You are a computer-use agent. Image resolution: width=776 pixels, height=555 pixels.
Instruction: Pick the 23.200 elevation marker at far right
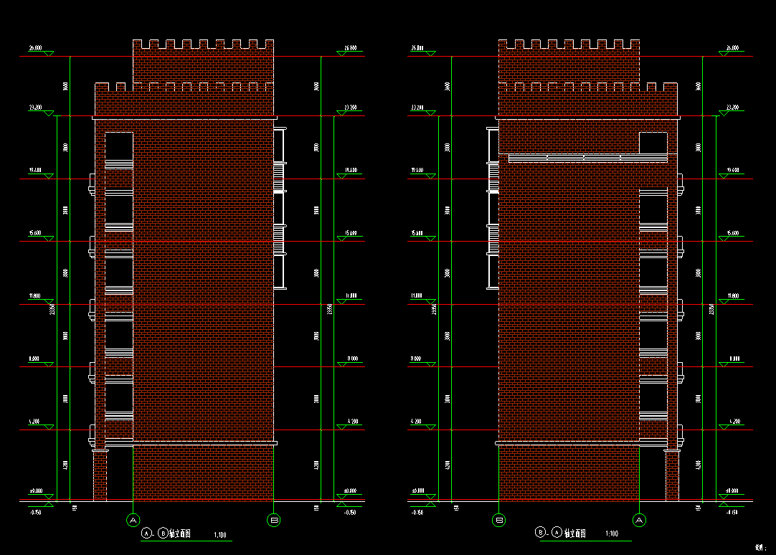732,108
